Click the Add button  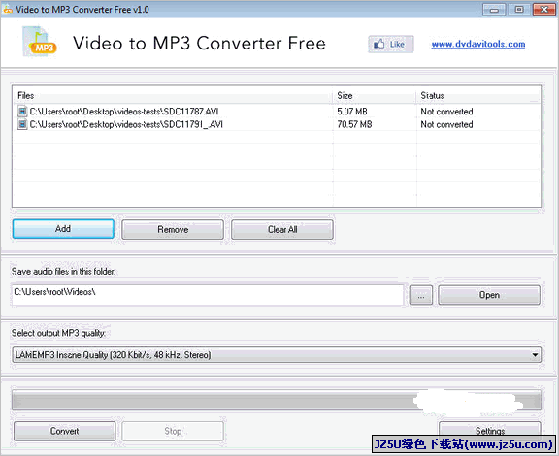pyautogui.click(x=63, y=229)
